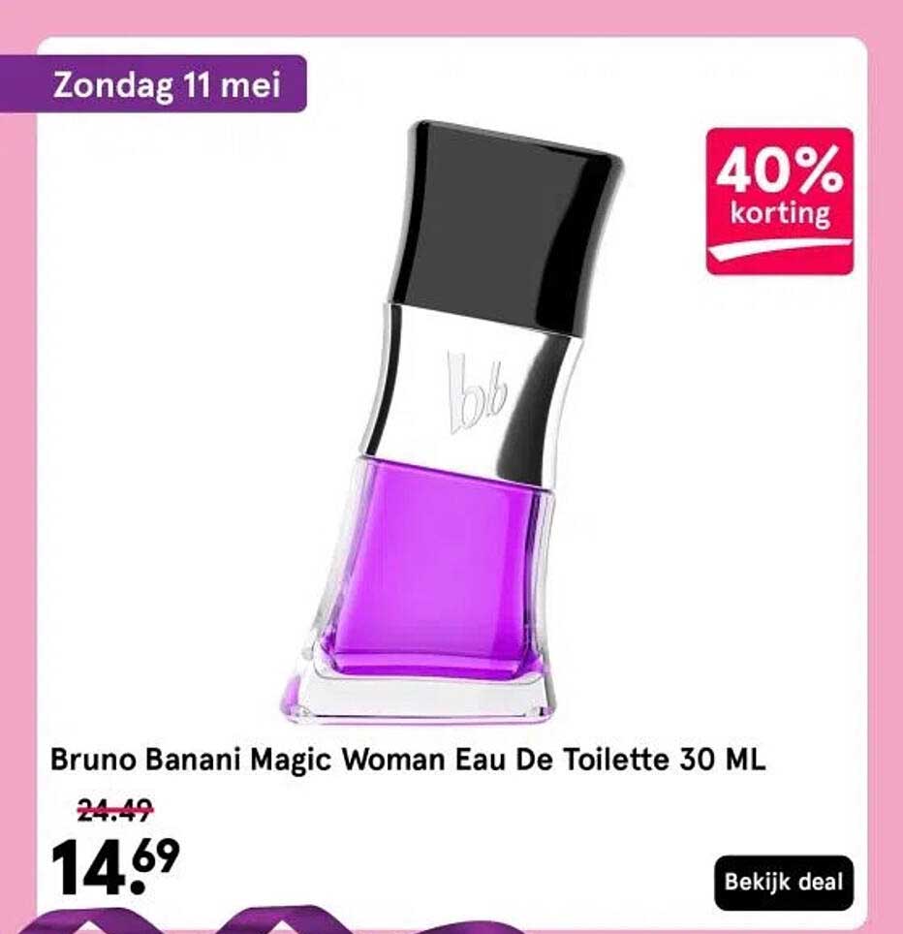Click the Bekijk deal button

click(784, 883)
